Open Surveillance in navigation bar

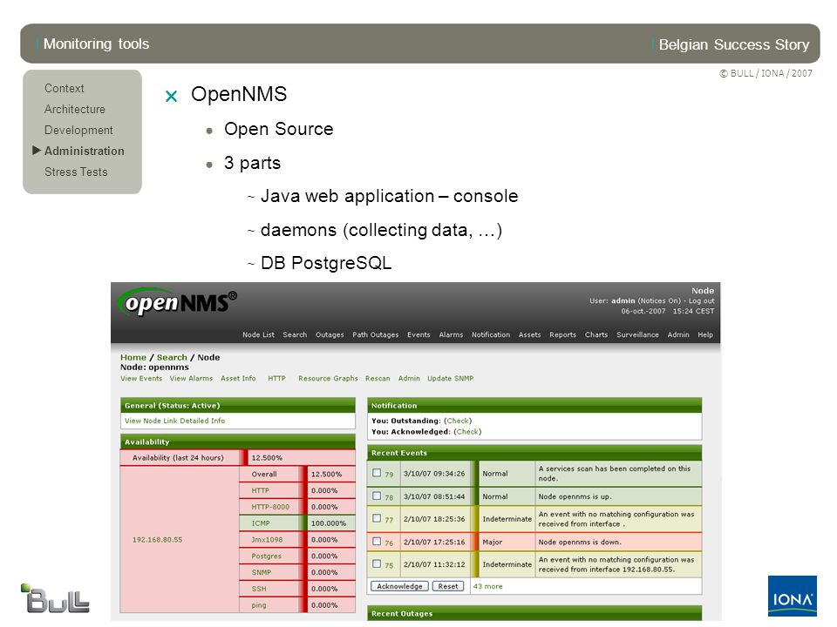637,334
